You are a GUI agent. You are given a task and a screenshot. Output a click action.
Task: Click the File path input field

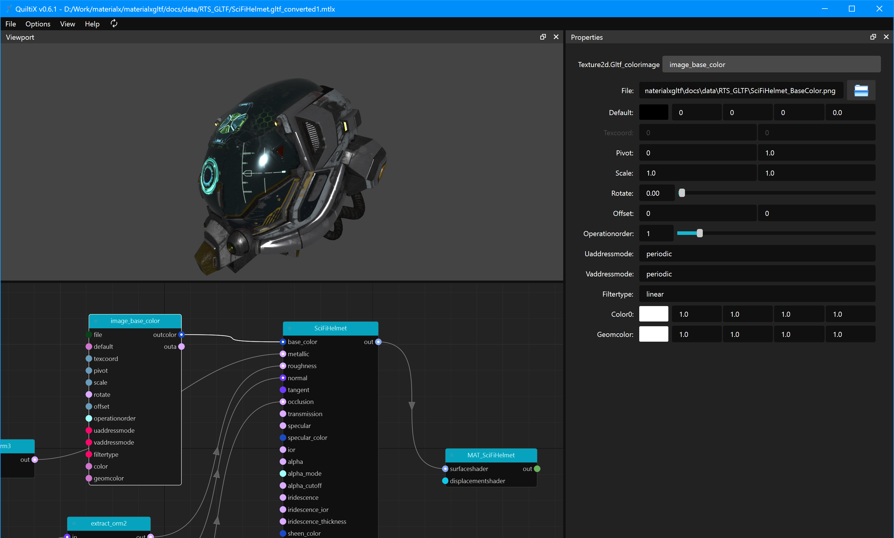click(x=741, y=91)
